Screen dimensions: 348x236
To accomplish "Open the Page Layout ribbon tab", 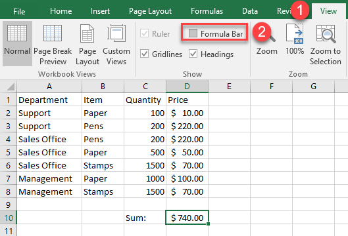I will click(x=150, y=11).
